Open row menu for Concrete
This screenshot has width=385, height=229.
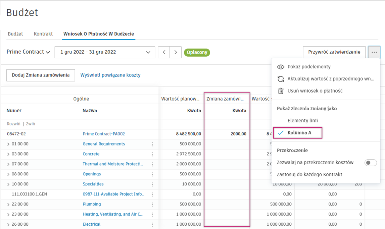(x=152, y=154)
